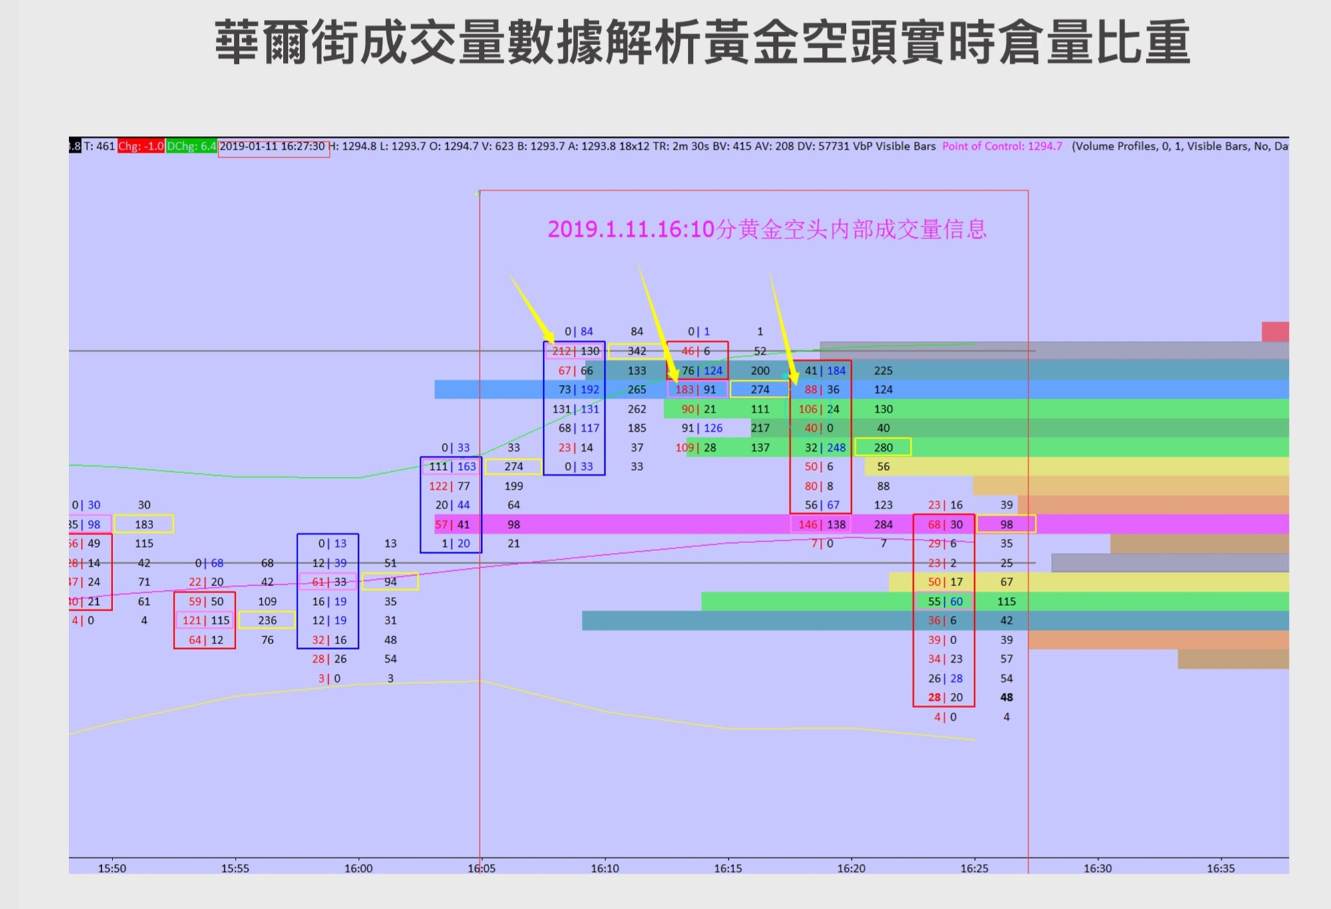Click the green DChg: 6.4 label
This screenshot has height=909, width=1331.
(x=191, y=146)
